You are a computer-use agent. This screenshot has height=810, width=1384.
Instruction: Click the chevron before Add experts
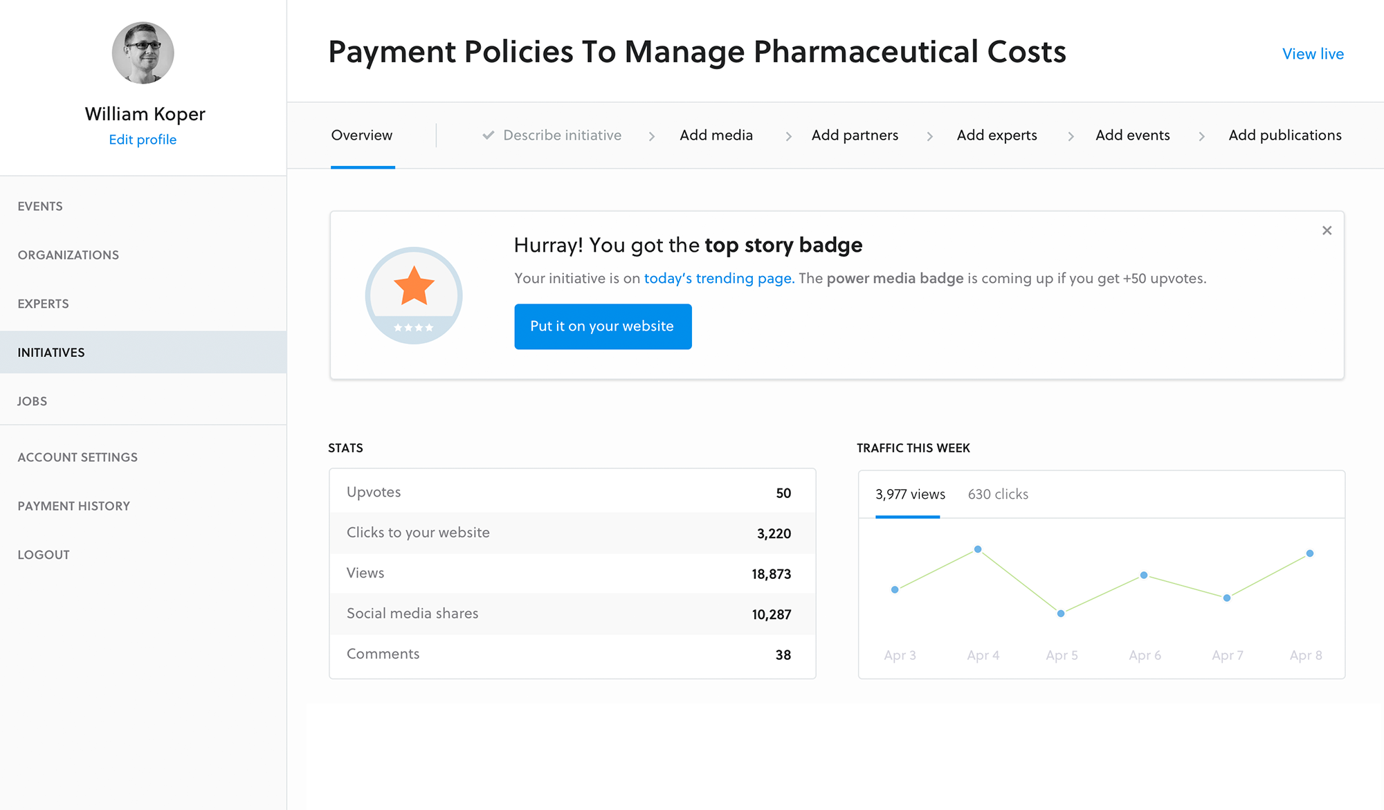[929, 136]
